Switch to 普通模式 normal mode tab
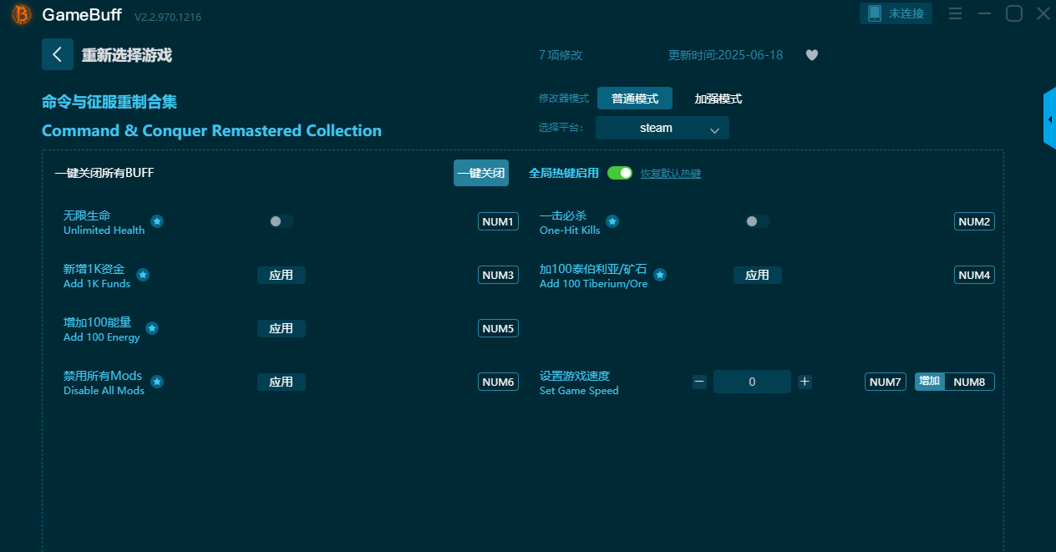Image resolution: width=1056 pixels, height=552 pixels. 635,99
